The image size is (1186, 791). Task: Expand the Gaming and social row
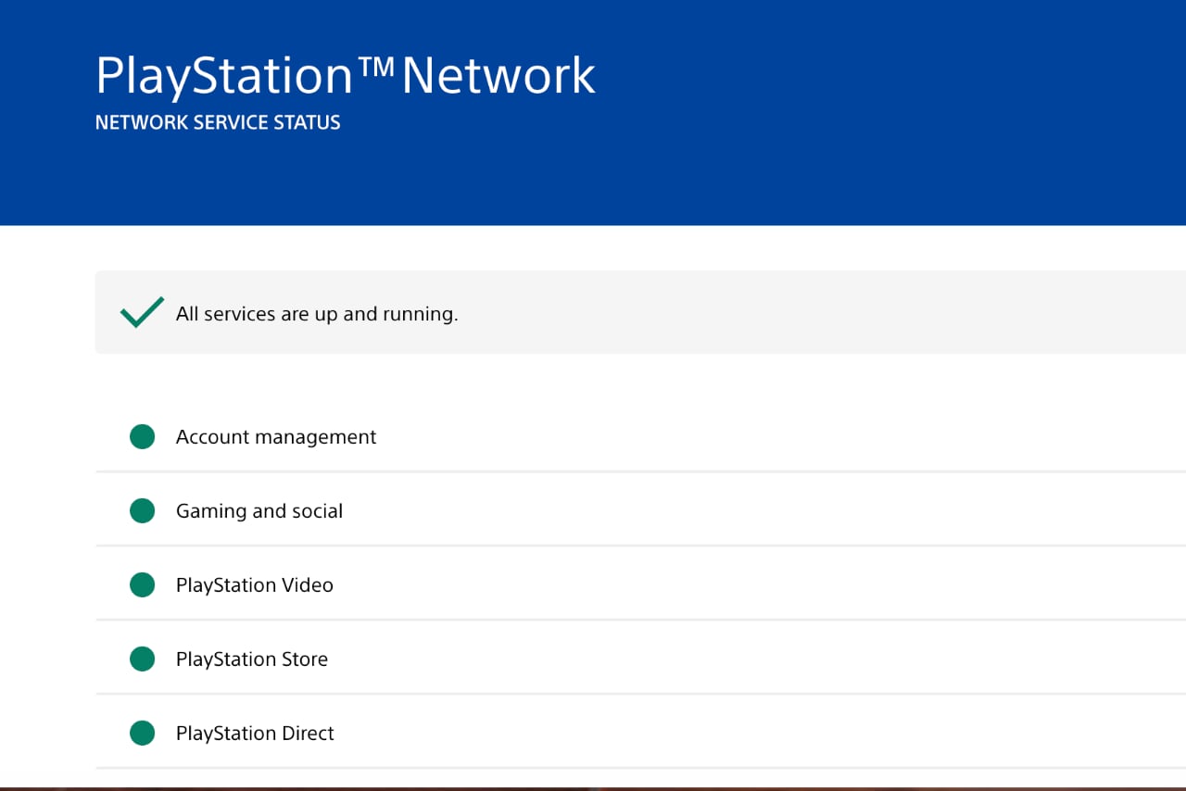[x=640, y=510]
